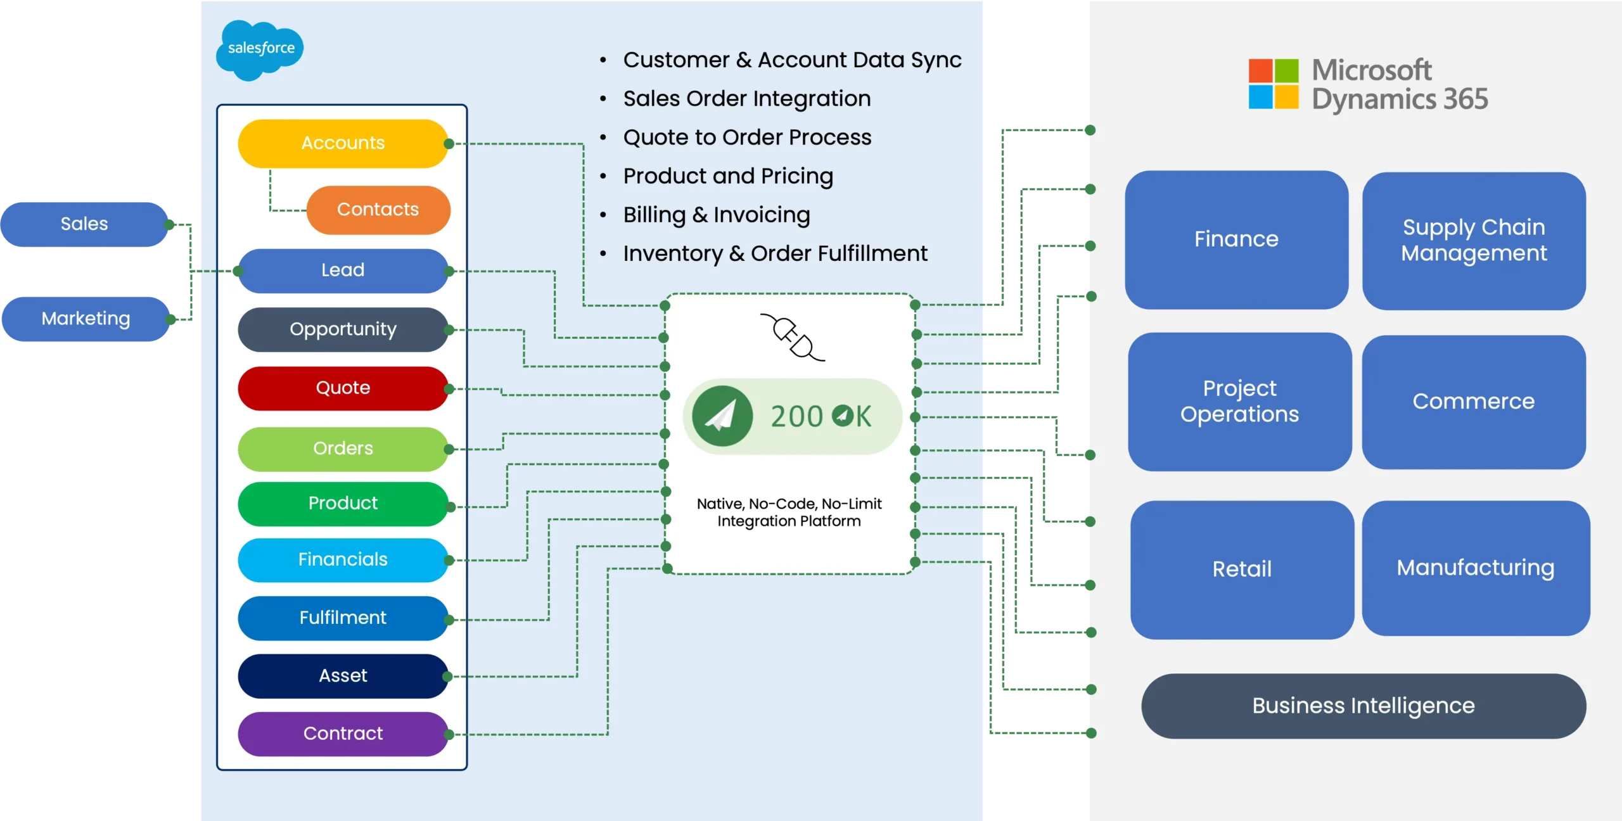The image size is (1622, 821).
Task: Open the Business Intelligence bar
Action: pyautogui.click(x=1363, y=706)
